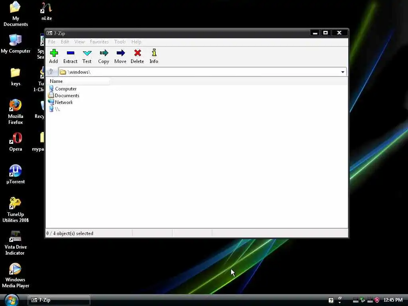408x306 pixels.
Task: Select Windows Media Player shortcut
Action: pos(16,276)
